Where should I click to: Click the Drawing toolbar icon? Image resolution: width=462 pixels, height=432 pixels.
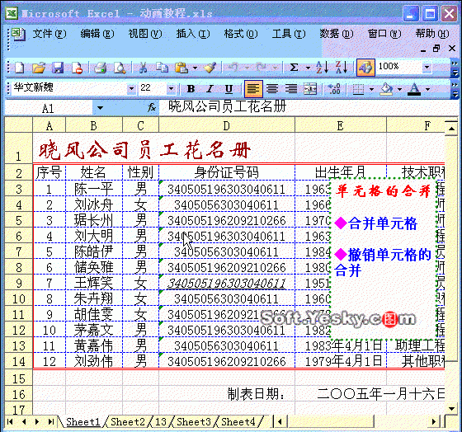365,68
